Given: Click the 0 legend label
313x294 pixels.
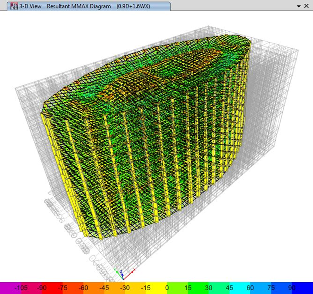Looking at the screenshot, I should click(167, 288).
